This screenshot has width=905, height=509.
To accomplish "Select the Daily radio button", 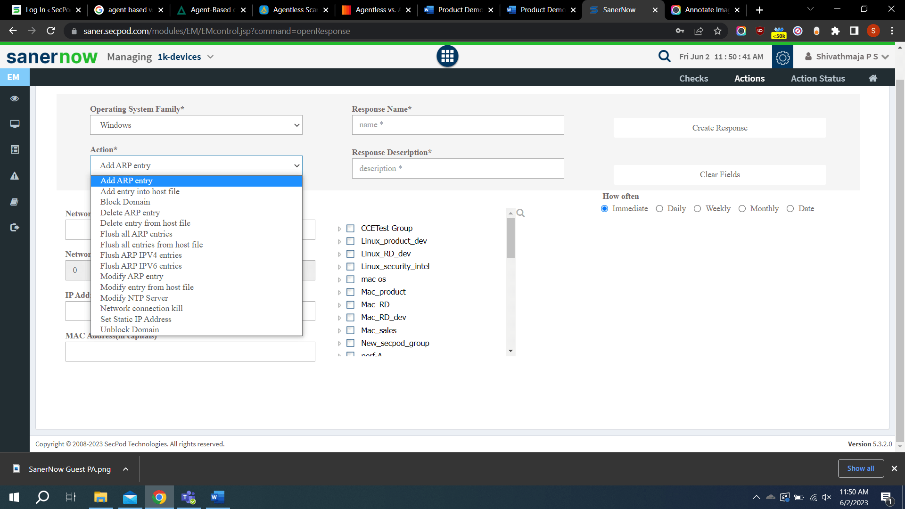I will point(659,209).
